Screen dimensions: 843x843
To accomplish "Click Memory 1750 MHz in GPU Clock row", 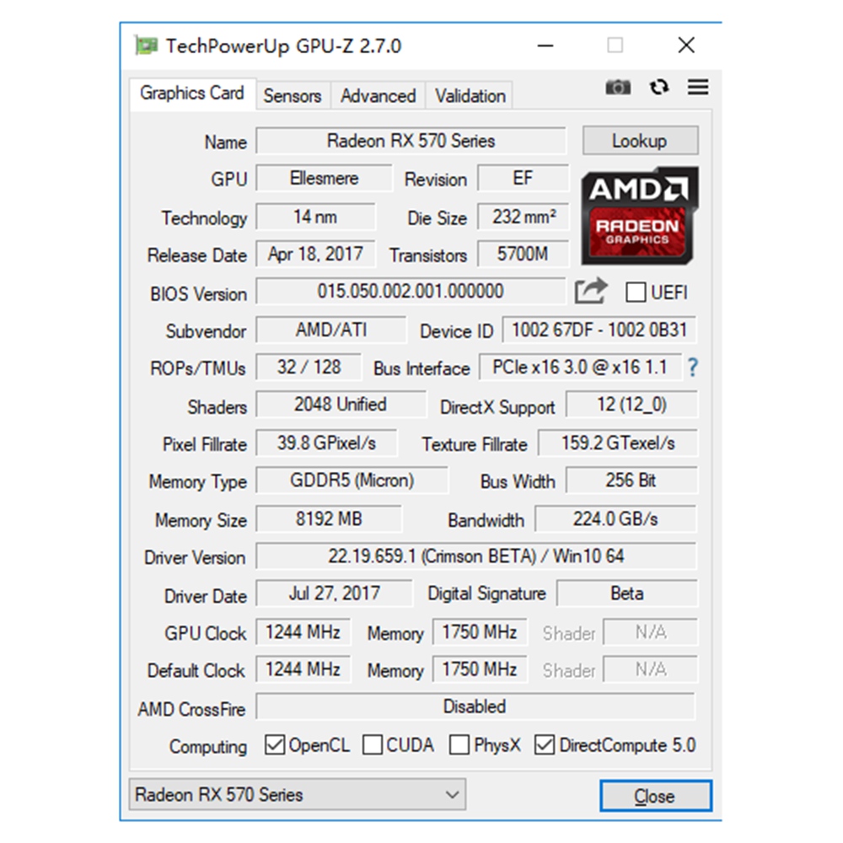I will click(x=480, y=632).
